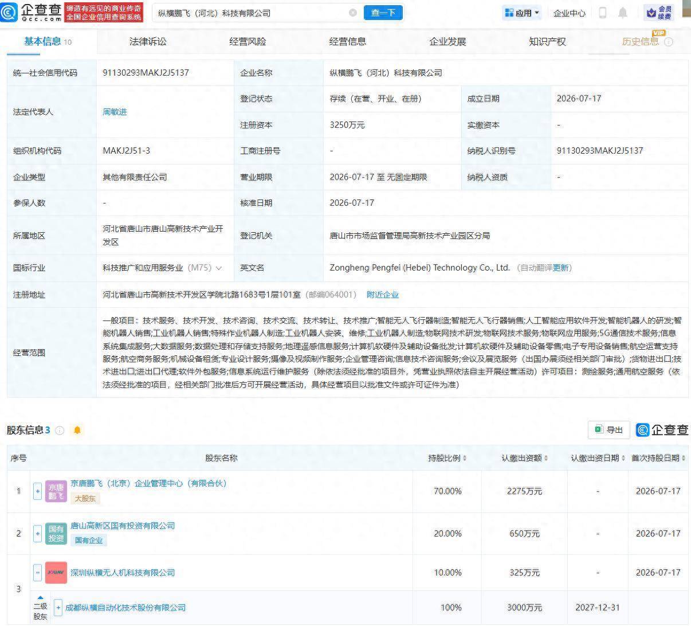Viewport: 691px width, 626px height.
Task: Click the 国有企业 tag
Action: pos(89,540)
